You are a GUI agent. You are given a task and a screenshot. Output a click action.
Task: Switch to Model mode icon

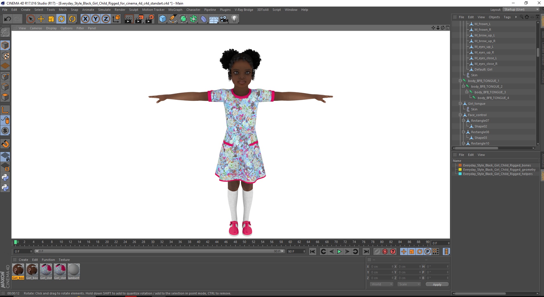pos(5,45)
